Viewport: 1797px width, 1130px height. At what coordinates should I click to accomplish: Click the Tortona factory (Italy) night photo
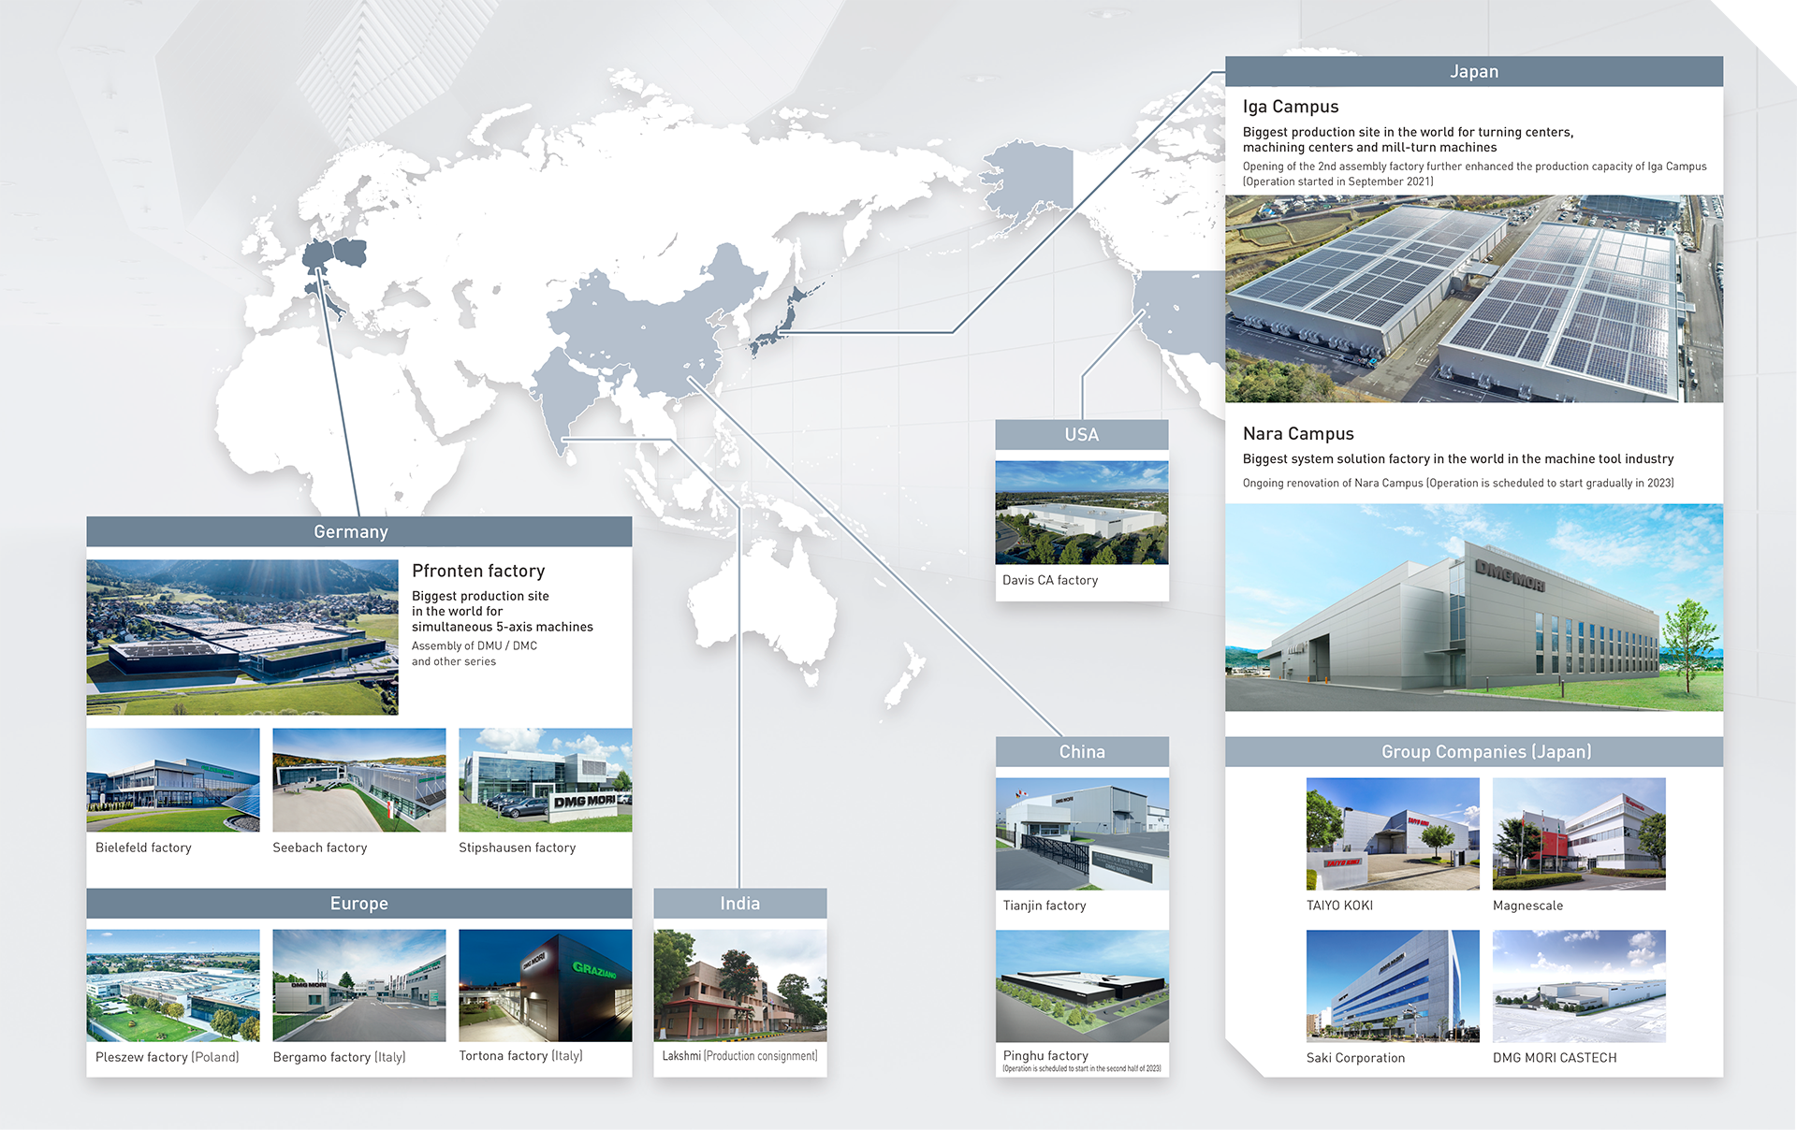546,985
